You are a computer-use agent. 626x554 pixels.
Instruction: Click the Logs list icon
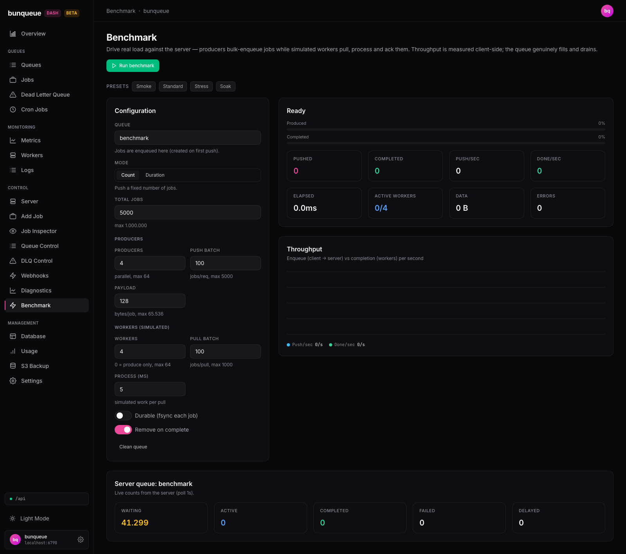(13, 170)
